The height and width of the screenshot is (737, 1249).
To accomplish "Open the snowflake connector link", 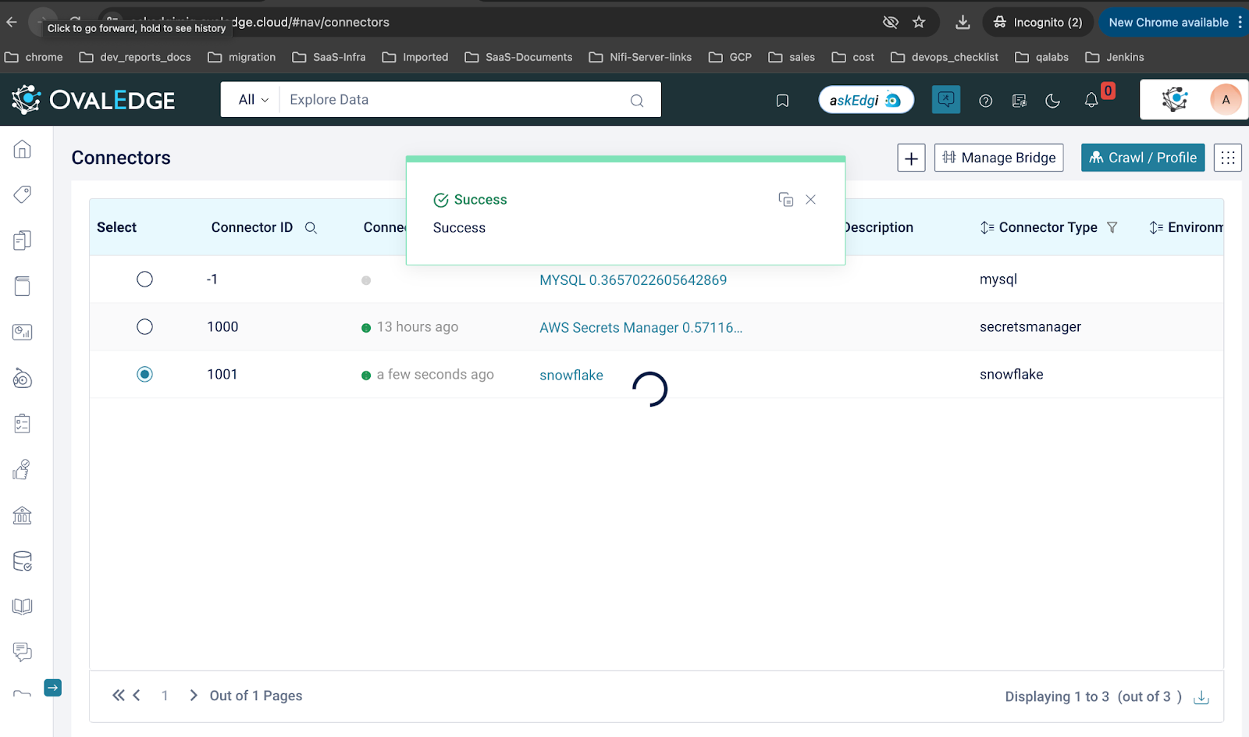I will (x=571, y=376).
